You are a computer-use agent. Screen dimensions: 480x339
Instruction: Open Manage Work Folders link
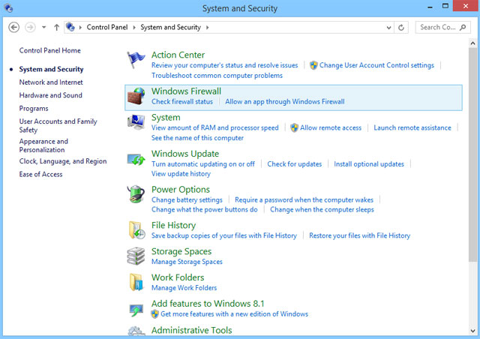pyautogui.click(x=184, y=288)
